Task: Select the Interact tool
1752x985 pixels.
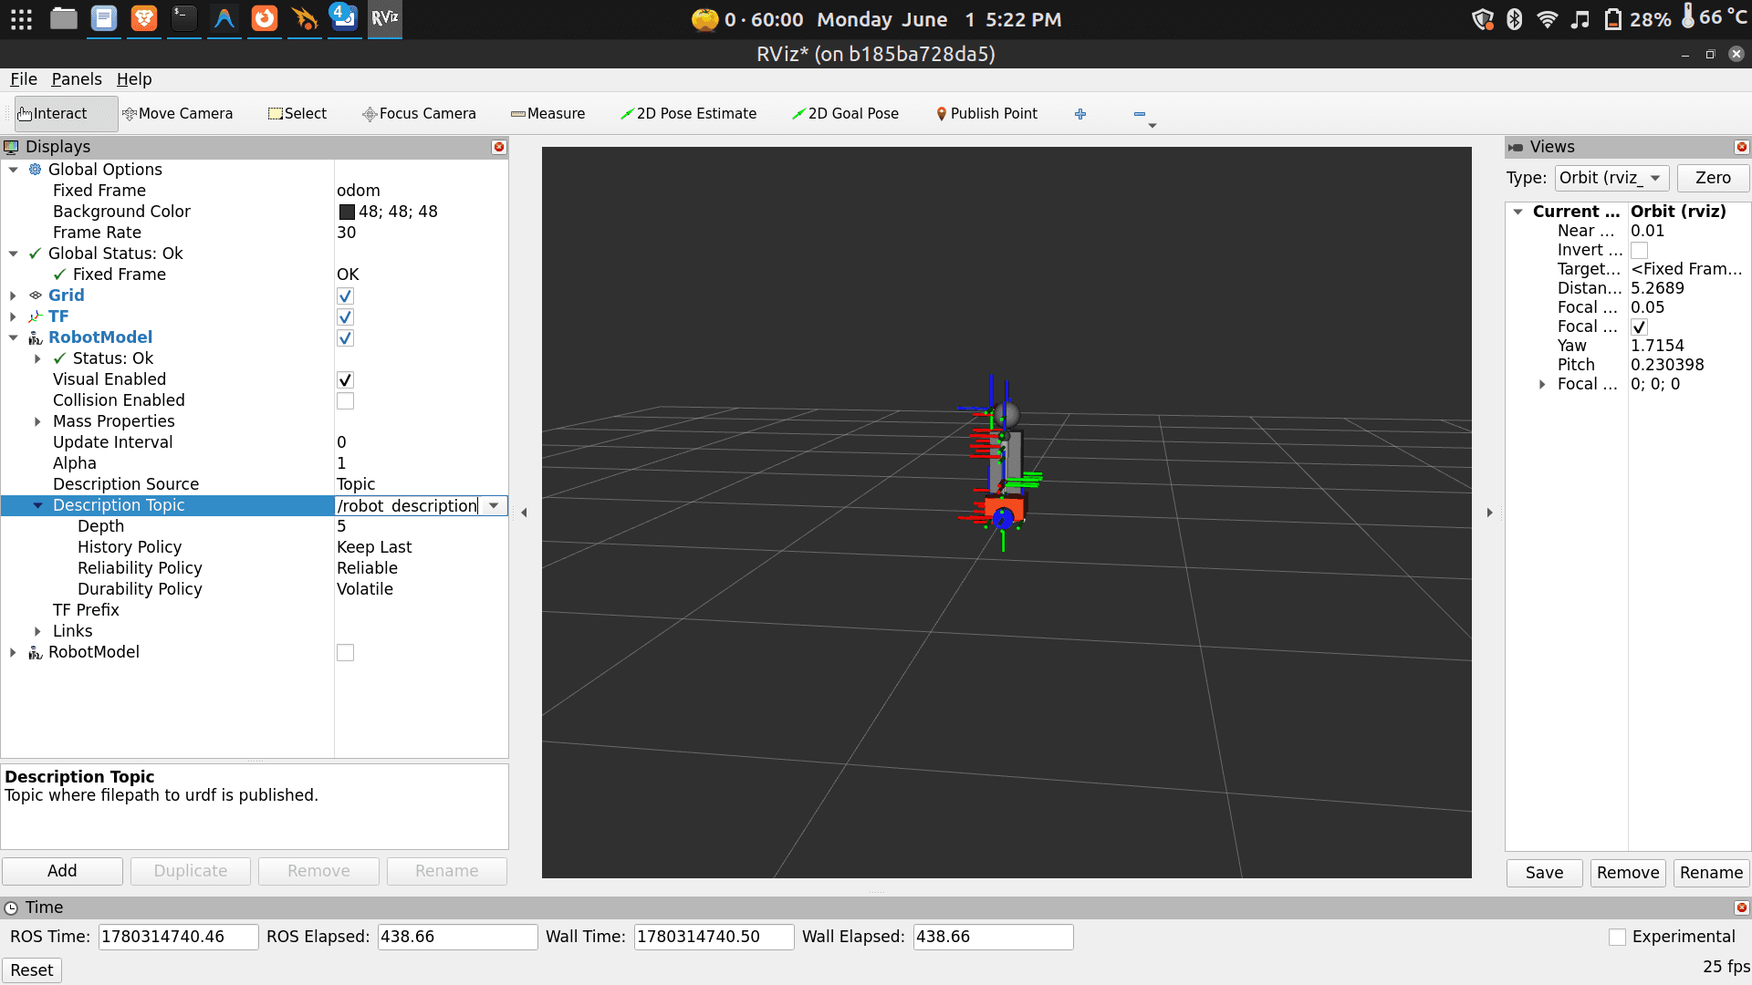Action: pos(66,114)
